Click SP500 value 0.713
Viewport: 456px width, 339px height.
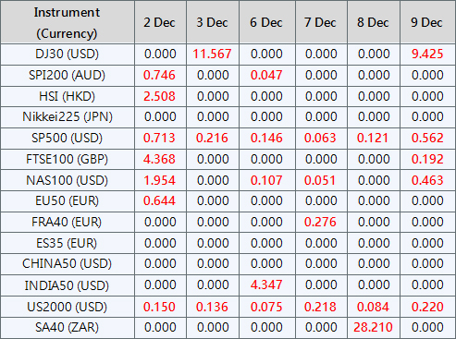[159, 138]
